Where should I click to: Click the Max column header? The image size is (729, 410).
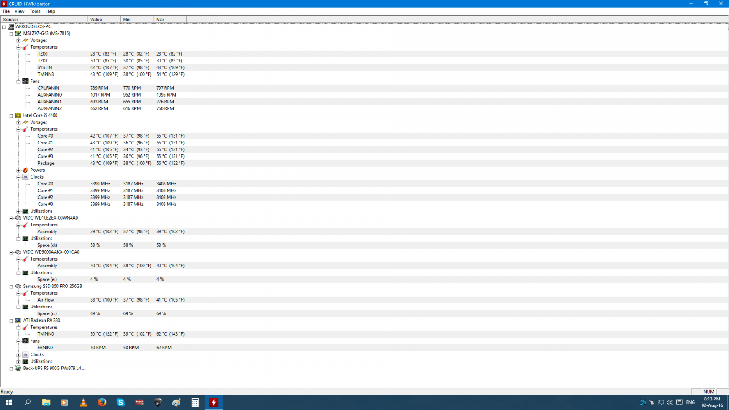tap(170, 20)
